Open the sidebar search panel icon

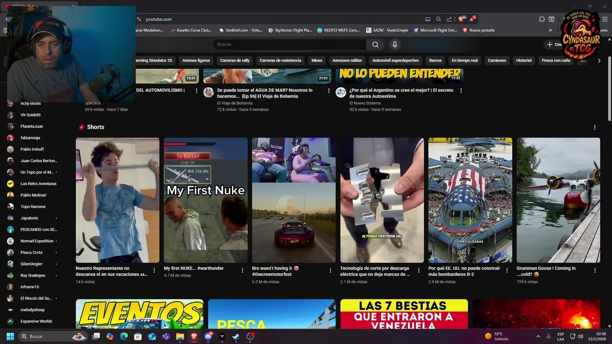(551, 19)
